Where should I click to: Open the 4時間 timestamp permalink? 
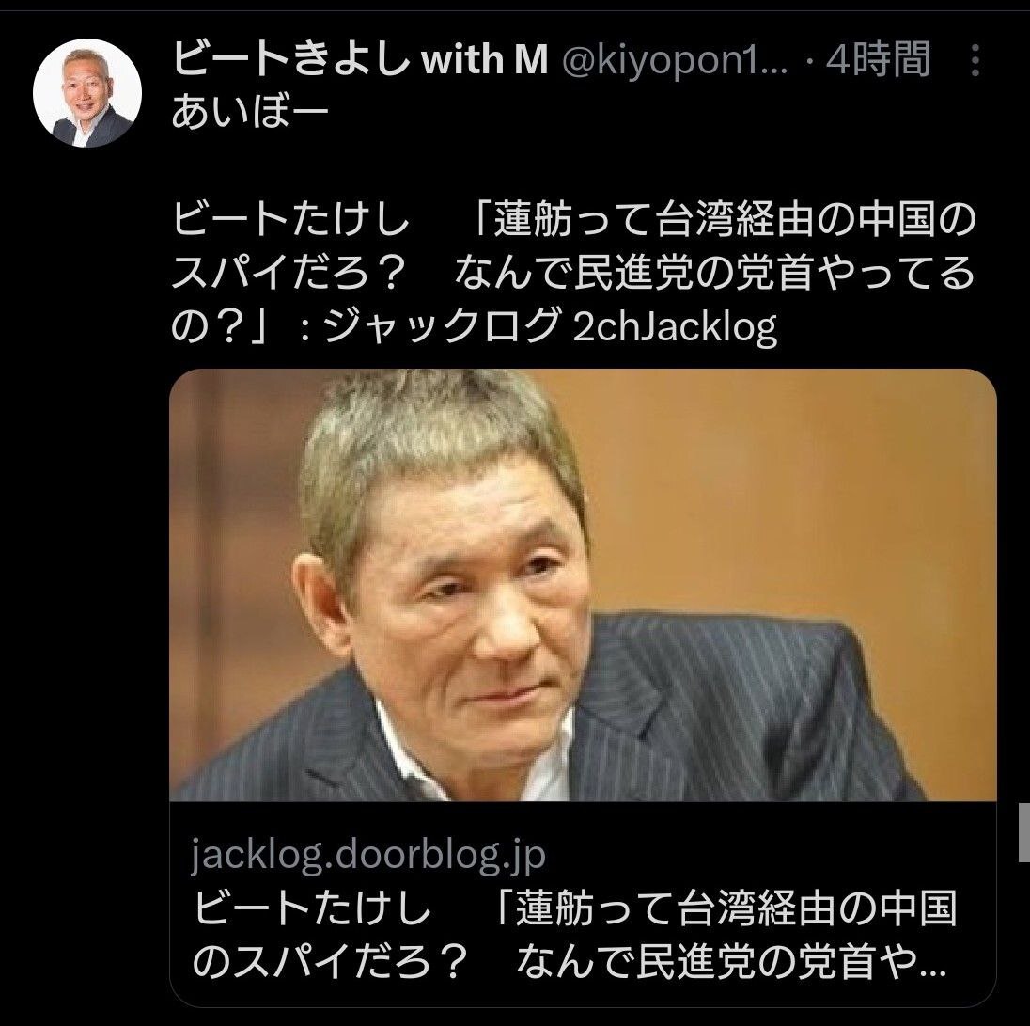tap(878, 60)
